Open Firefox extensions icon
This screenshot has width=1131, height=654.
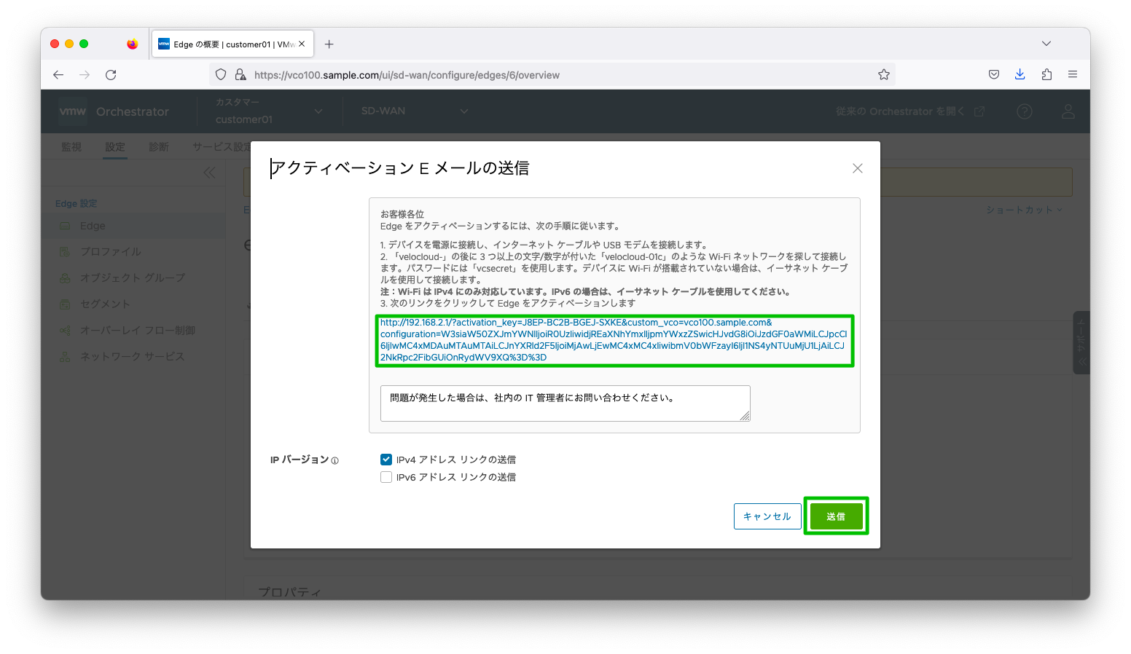[x=1046, y=75]
